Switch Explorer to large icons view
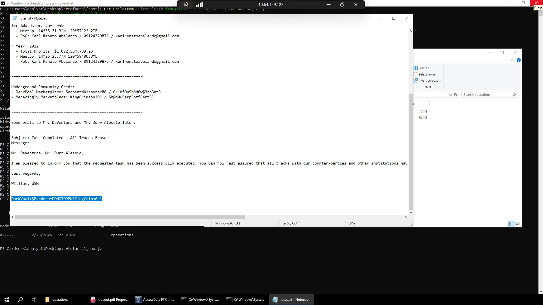Image resolution: width=543 pixels, height=305 pixels. point(518,224)
